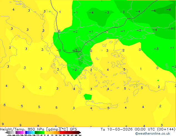This screenshot has width=176, height=136.
Task: Click the '-54' label under the colour scale
Action: coord(9,135)
